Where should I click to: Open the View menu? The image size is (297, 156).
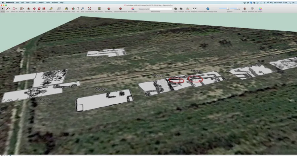[x=28, y=3]
